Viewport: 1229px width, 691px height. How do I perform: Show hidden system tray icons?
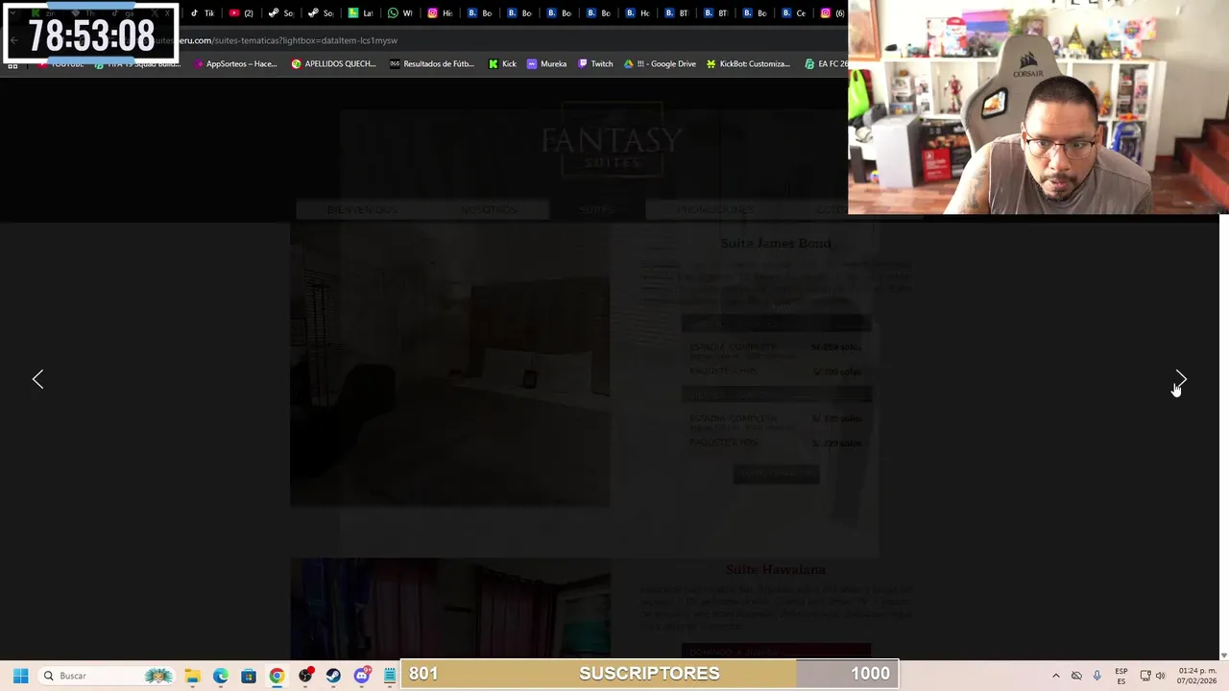click(1055, 676)
